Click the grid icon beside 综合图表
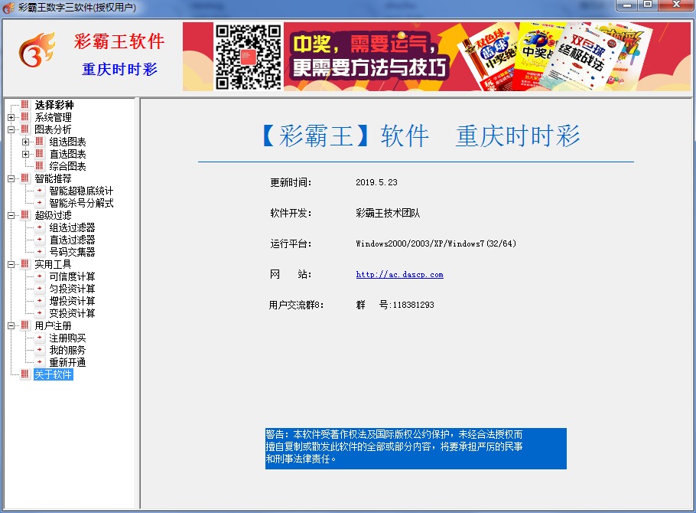 pos(40,166)
